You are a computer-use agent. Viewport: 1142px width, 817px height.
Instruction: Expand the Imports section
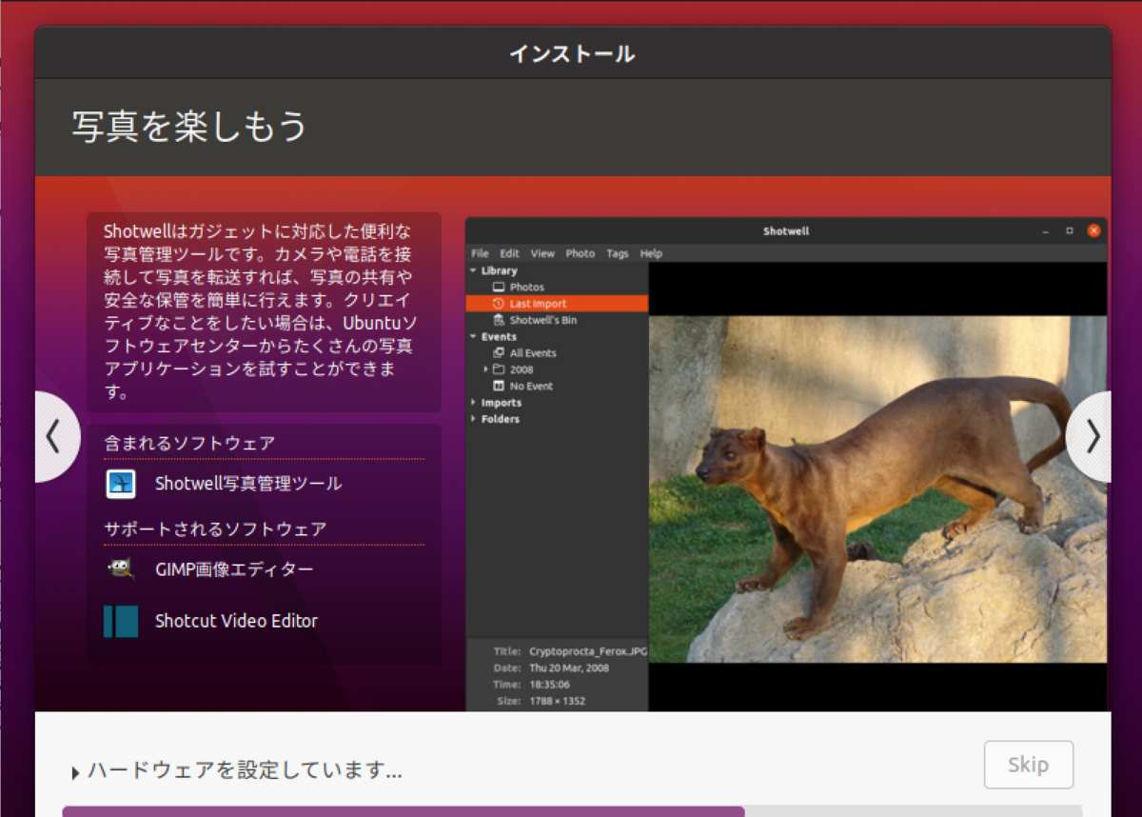point(473,403)
